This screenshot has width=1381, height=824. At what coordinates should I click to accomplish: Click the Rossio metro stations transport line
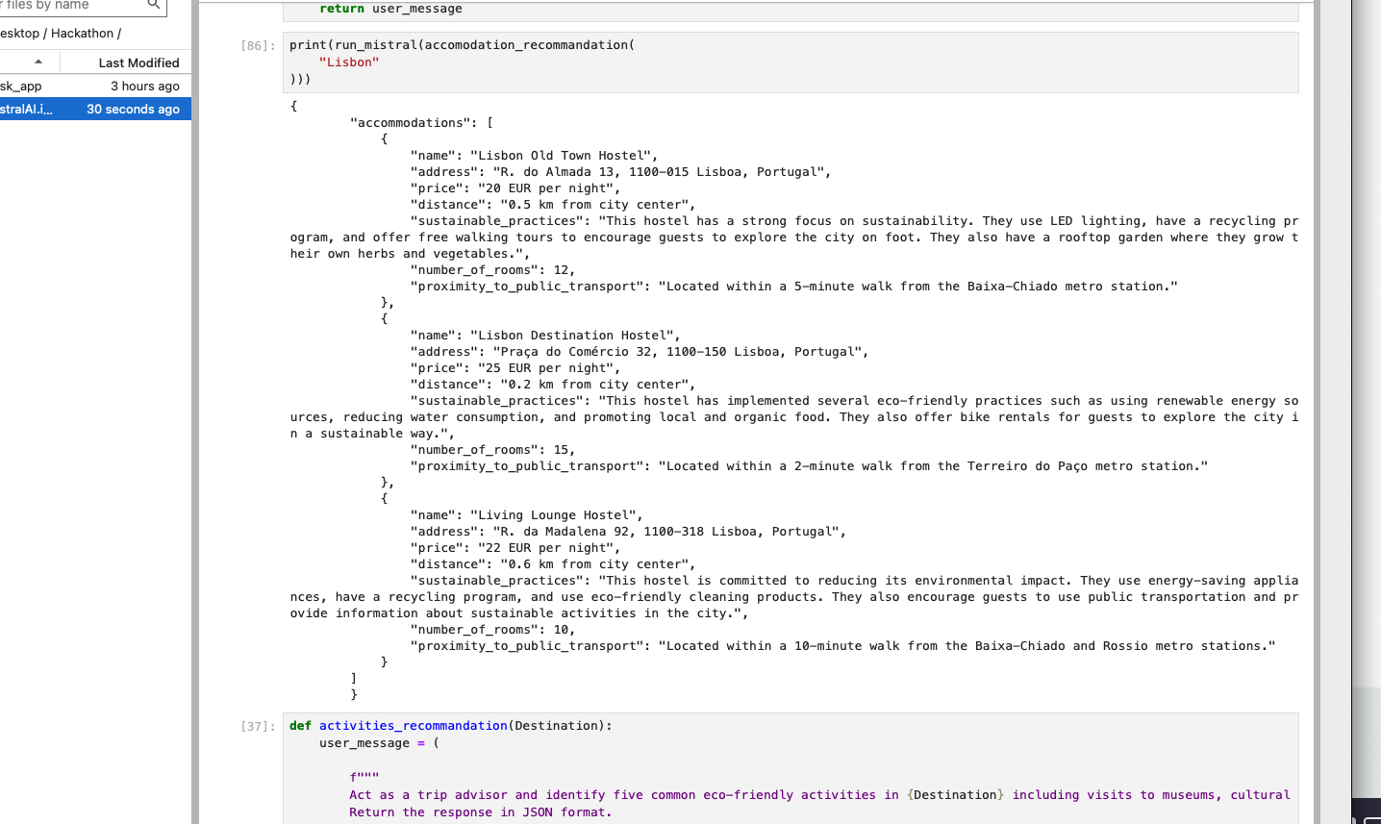843,645
